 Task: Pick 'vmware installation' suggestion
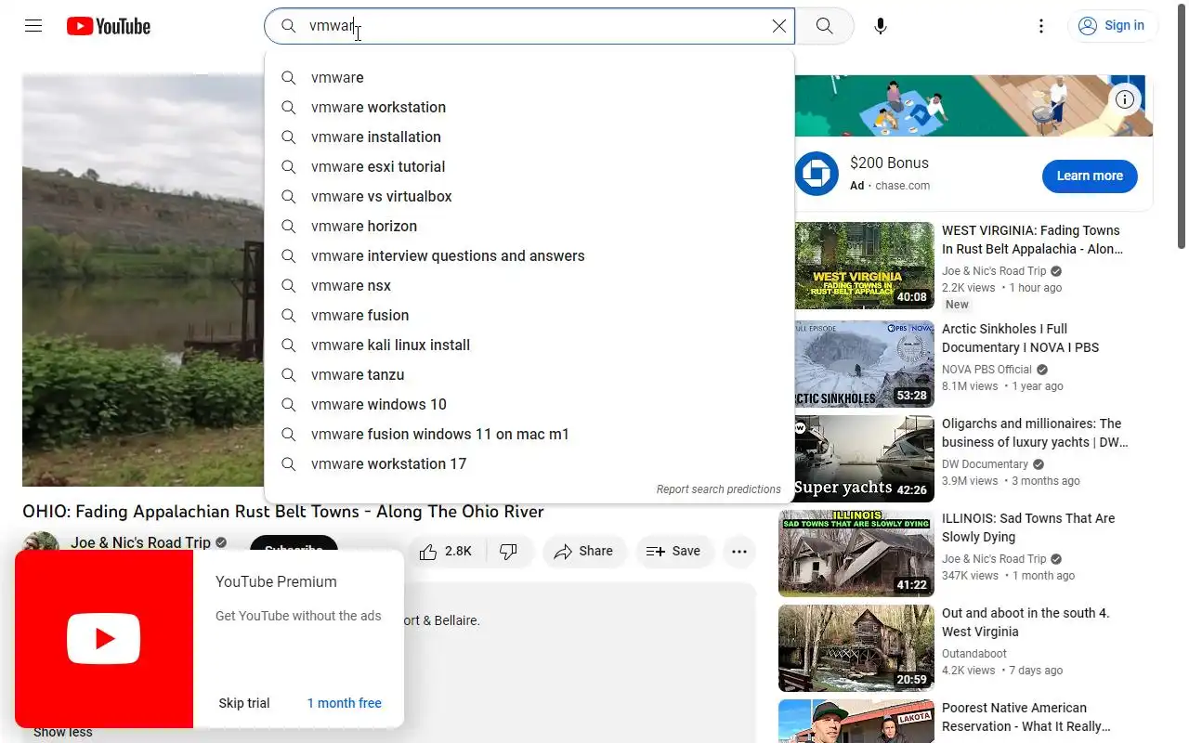click(x=529, y=137)
